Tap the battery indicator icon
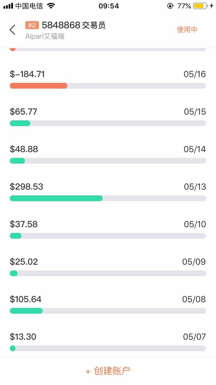 200,6
